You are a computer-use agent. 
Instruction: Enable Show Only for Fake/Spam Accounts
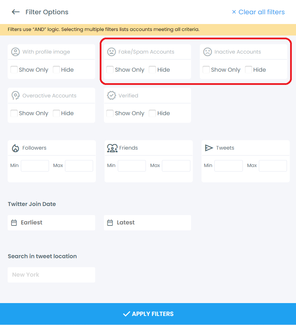pyautogui.click(x=110, y=70)
